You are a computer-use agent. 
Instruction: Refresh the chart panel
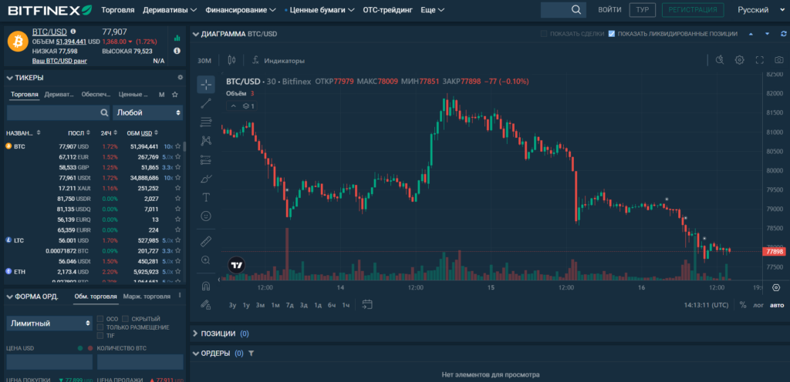784,34
